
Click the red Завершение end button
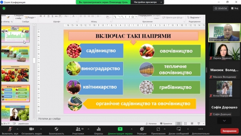pos(229,131)
